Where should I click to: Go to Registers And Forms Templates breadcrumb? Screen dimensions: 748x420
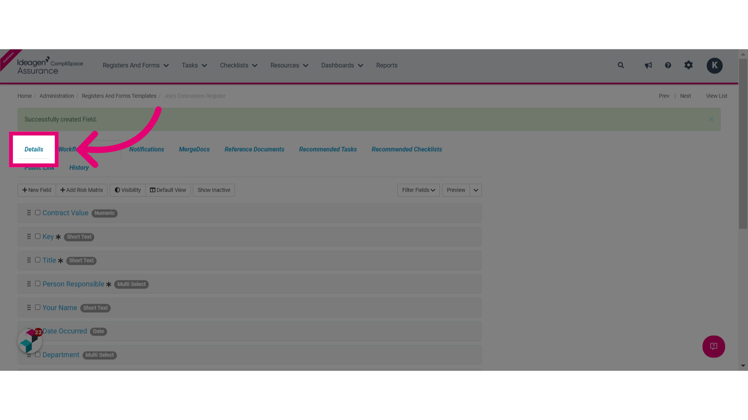(x=119, y=96)
